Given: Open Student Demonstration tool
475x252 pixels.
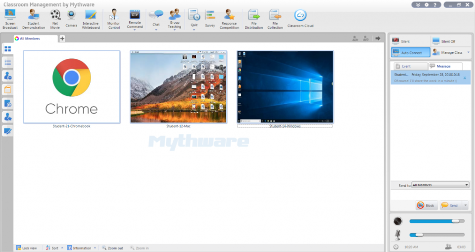Looking at the screenshot, I should [x=34, y=19].
